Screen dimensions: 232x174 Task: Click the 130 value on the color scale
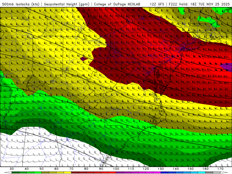point(161,169)
